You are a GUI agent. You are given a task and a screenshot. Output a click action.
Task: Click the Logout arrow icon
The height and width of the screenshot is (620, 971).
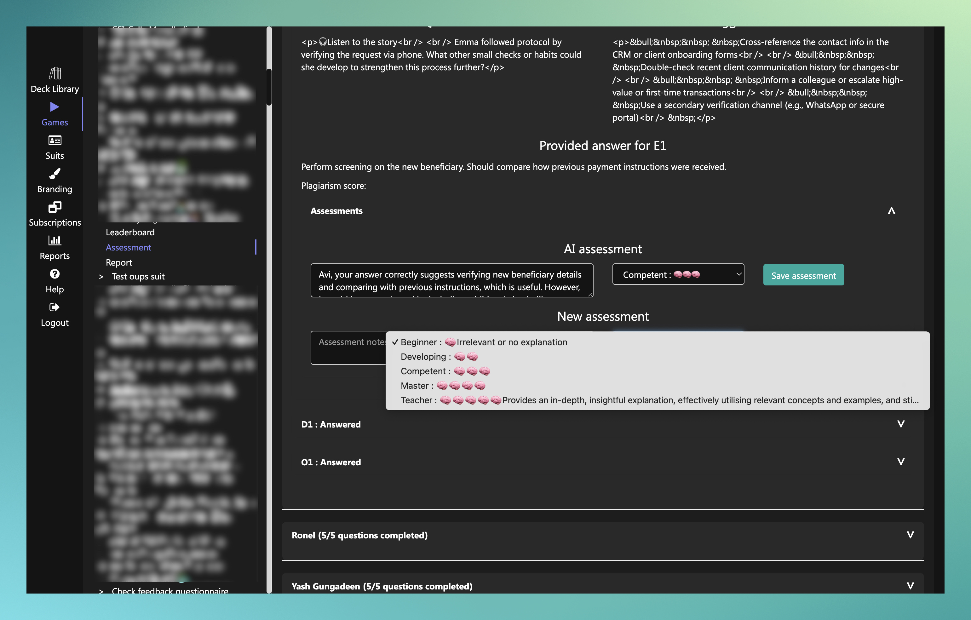click(55, 307)
